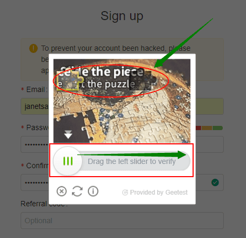Focus the Password input field
This screenshot has width=246, height=238.
coord(122,144)
